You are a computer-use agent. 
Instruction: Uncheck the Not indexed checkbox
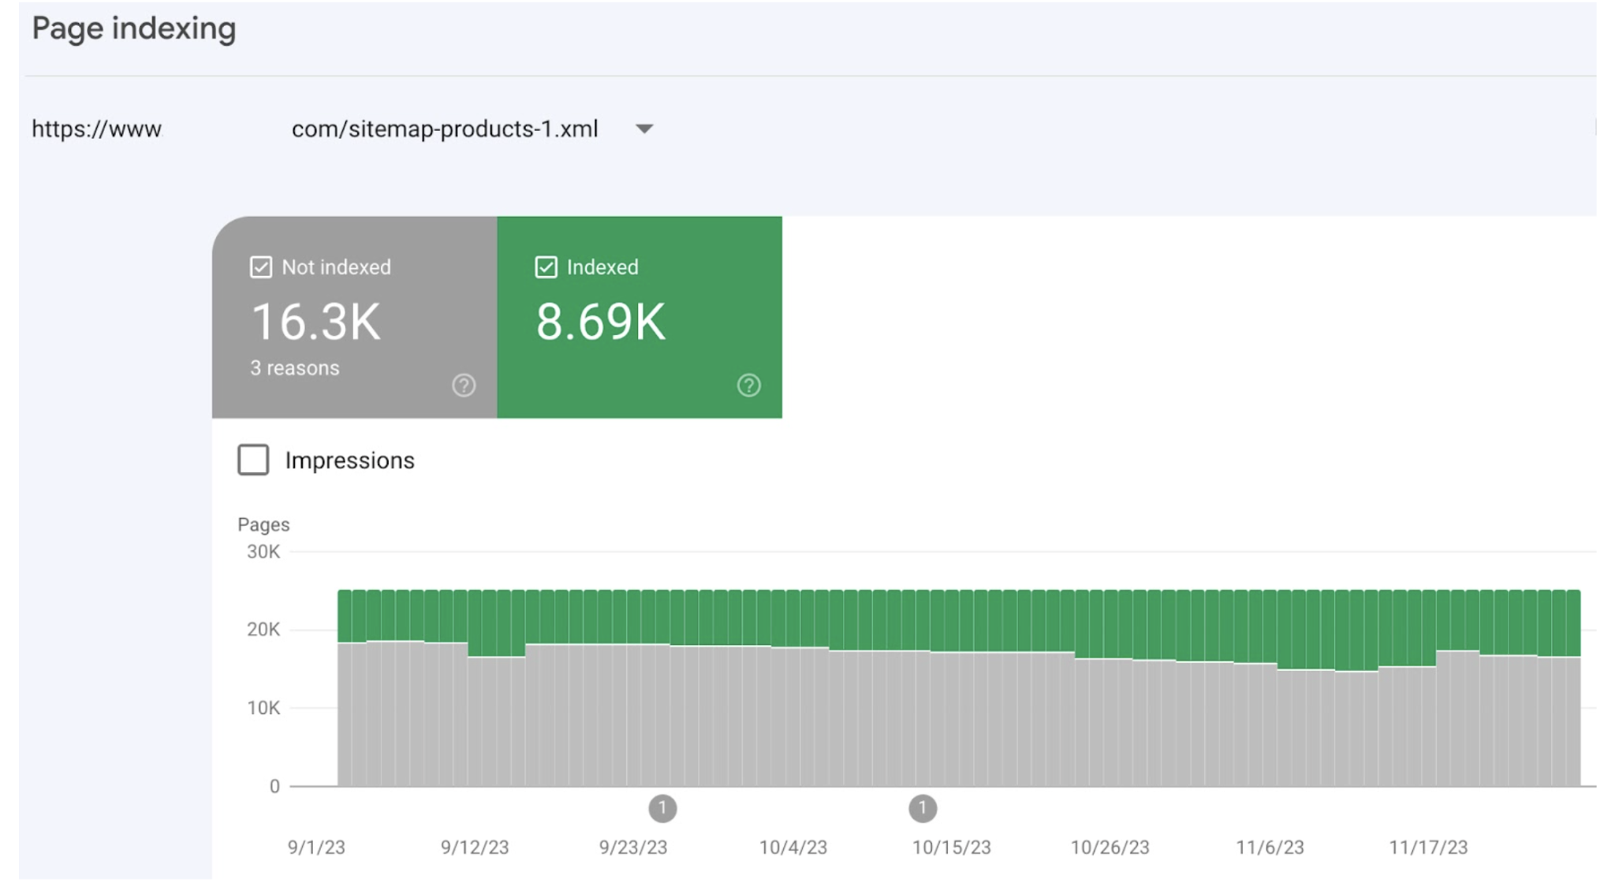coord(261,267)
